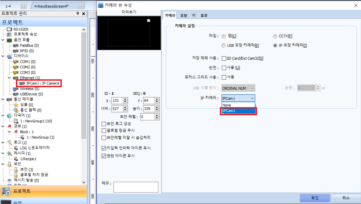The height and width of the screenshot is (204, 361).
Task: Click the 경보 (1) alarm icon
Action: point(9,126)
